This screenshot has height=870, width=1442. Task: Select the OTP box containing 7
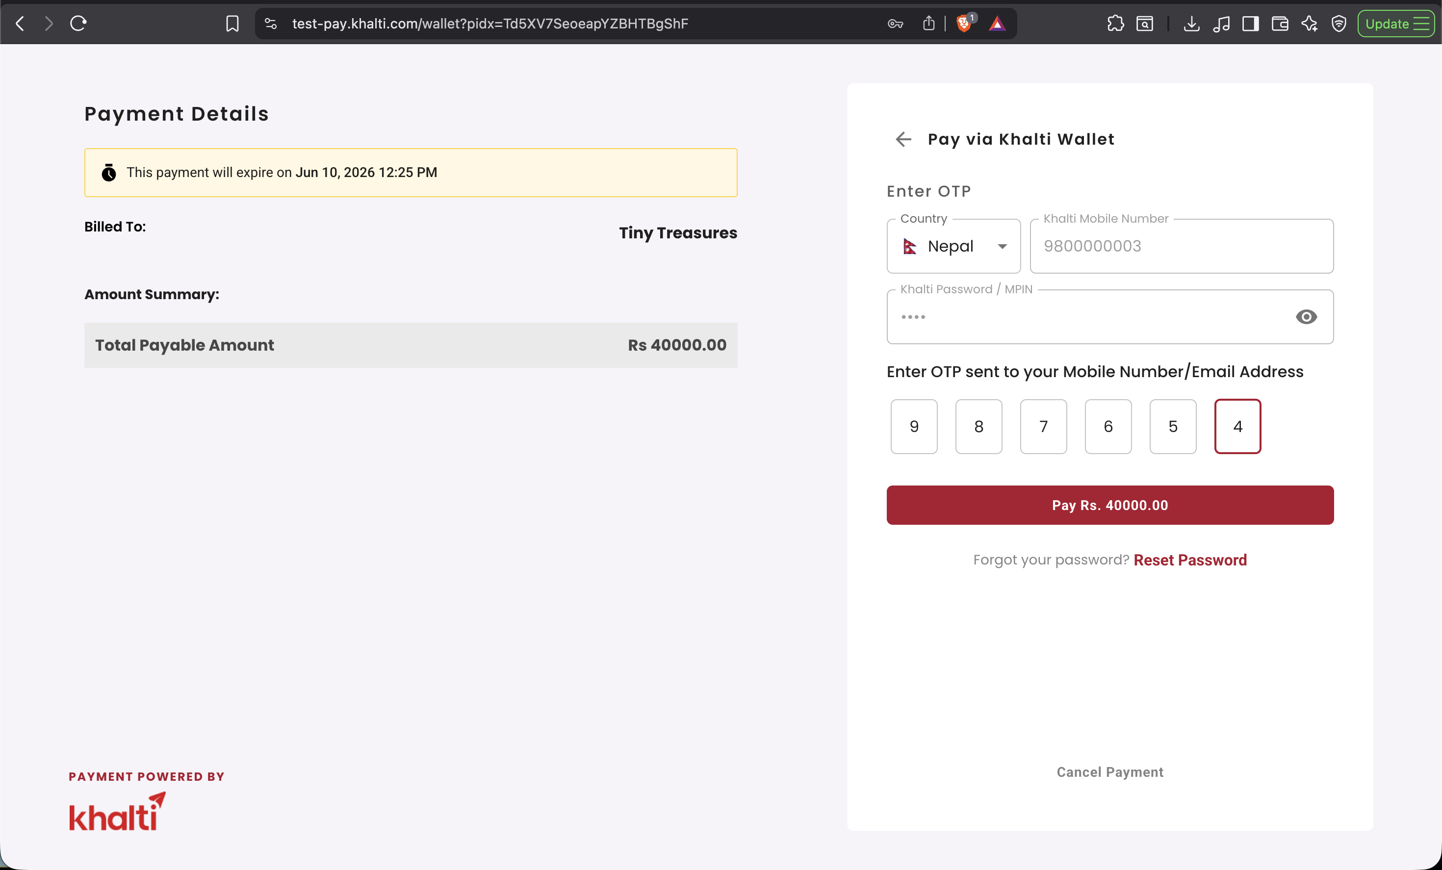(1043, 427)
